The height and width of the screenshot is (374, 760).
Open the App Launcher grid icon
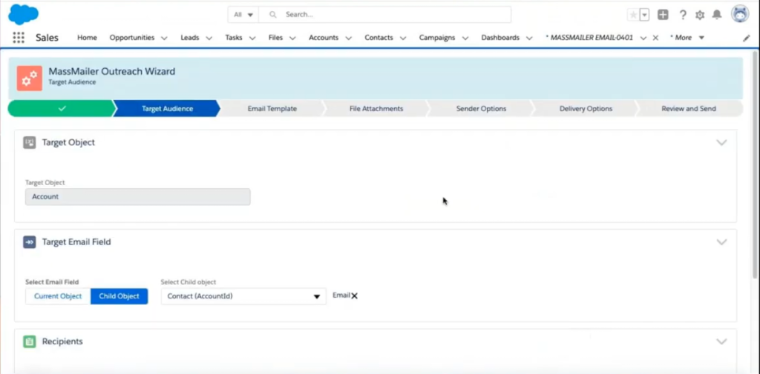(19, 38)
